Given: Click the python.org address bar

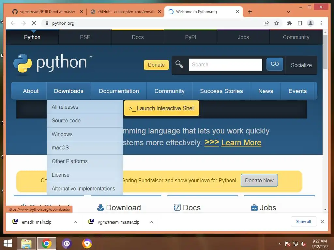Looking at the screenshot, I should 153,23.
